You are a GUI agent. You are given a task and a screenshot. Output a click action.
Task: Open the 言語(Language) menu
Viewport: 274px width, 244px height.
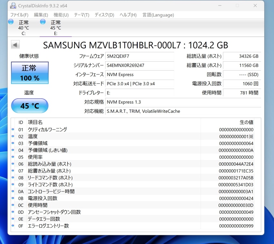tap(158, 15)
